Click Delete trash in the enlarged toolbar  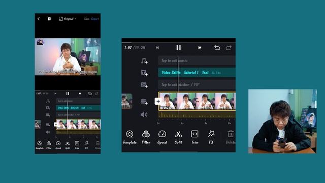[231, 137]
